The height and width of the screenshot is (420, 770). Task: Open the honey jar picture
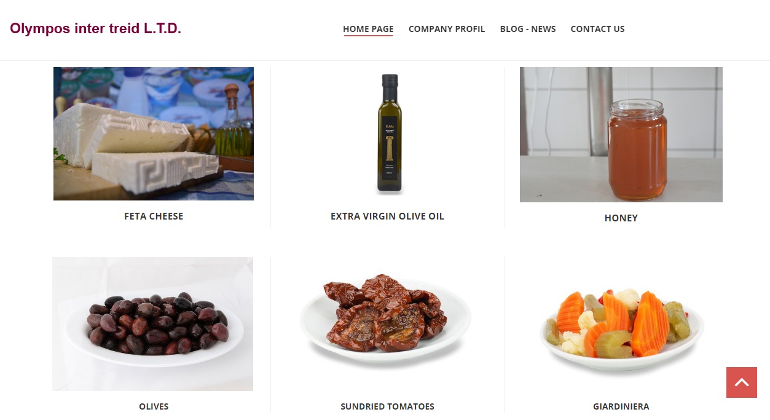(x=621, y=135)
